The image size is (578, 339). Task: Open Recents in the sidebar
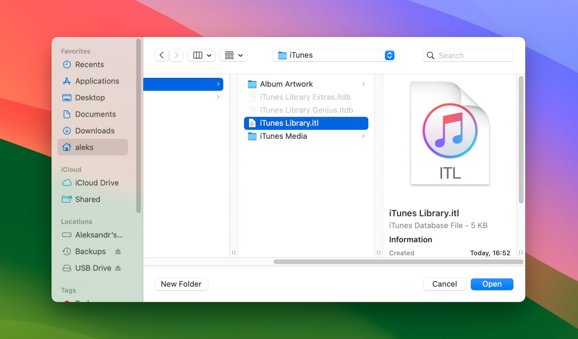click(93, 65)
